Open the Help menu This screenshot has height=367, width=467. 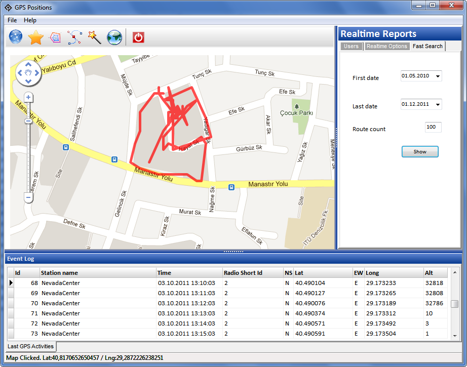point(30,20)
